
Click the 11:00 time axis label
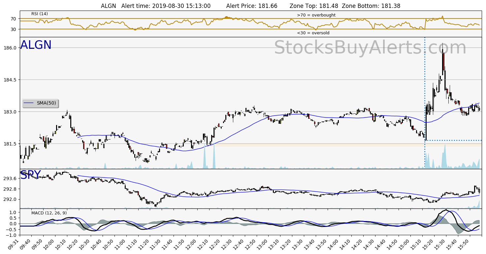pos(121,244)
